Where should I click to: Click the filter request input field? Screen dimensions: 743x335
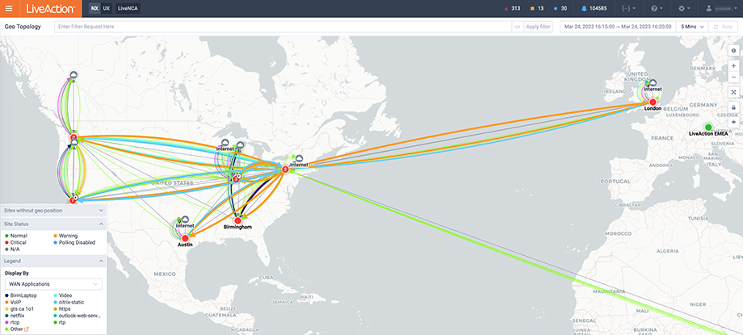pyautogui.click(x=283, y=27)
